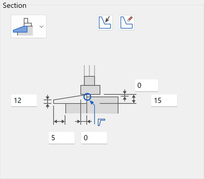
Task: Click the small blue profile symbol in diagram
Action: tap(102, 122)
